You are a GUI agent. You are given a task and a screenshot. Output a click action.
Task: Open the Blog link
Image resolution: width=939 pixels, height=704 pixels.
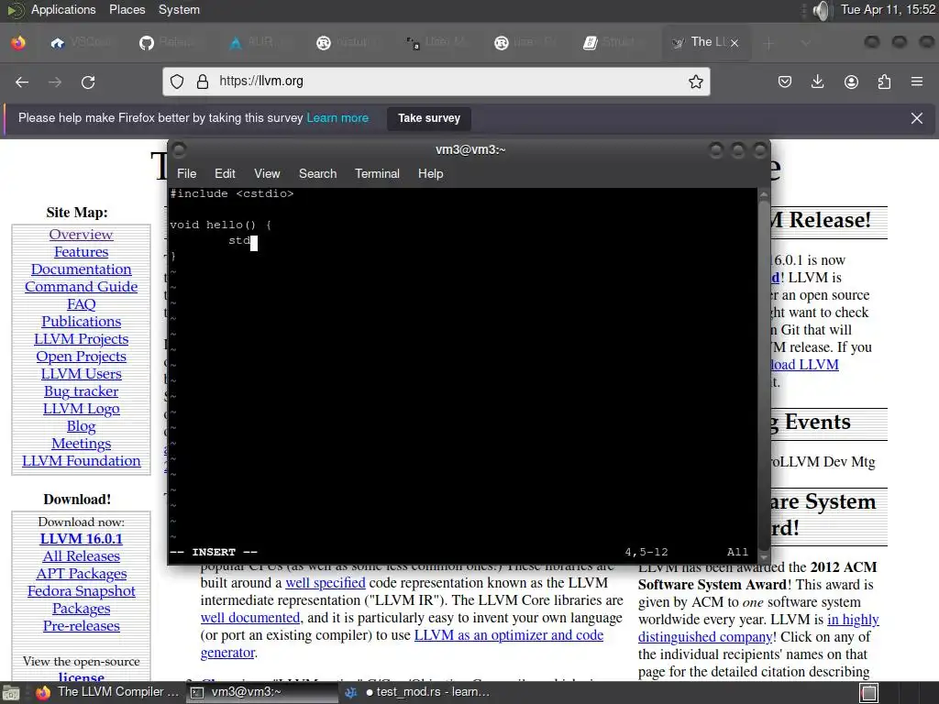81,426
